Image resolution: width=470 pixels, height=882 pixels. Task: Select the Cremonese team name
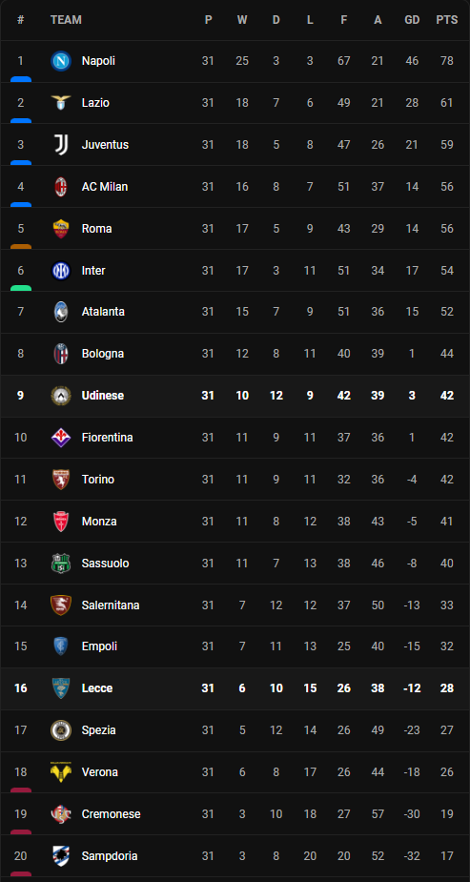(x=111, y=814)
